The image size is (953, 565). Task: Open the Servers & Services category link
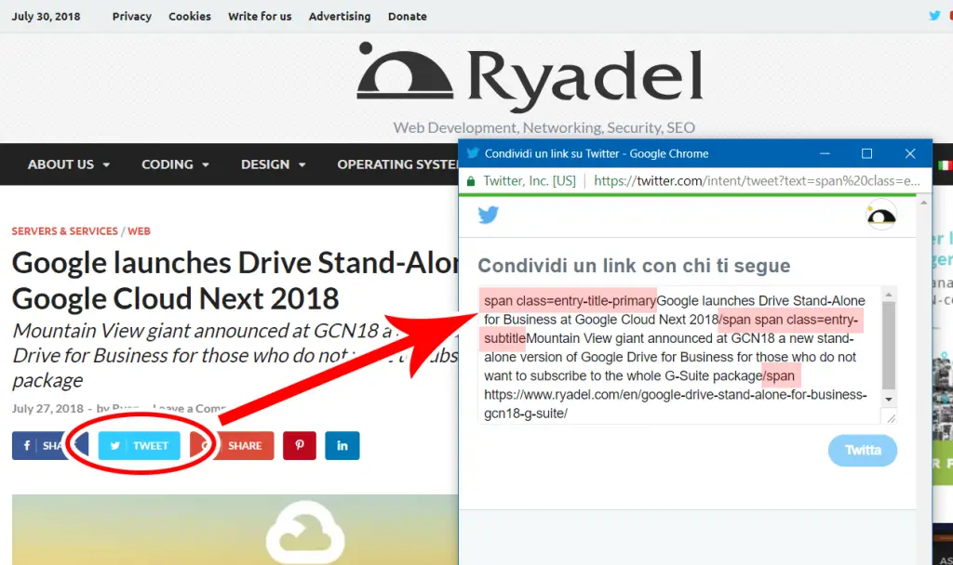tap(64, 231)
